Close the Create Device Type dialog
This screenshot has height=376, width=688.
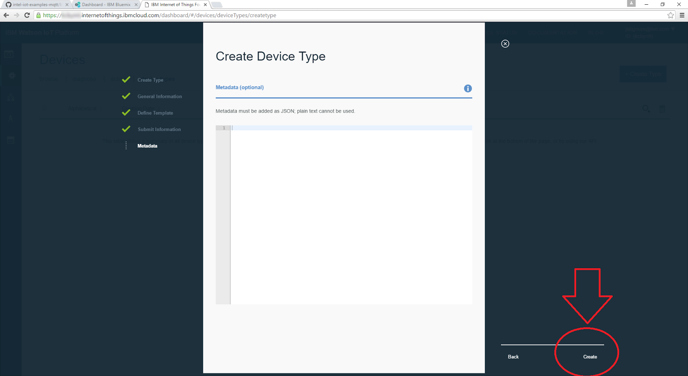point(505,44)
